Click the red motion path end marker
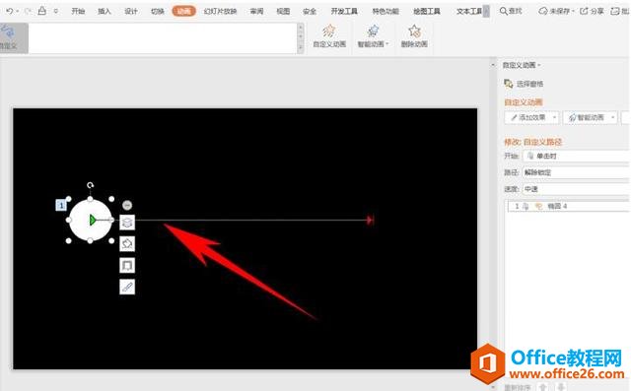 click(x=371, y=220)
